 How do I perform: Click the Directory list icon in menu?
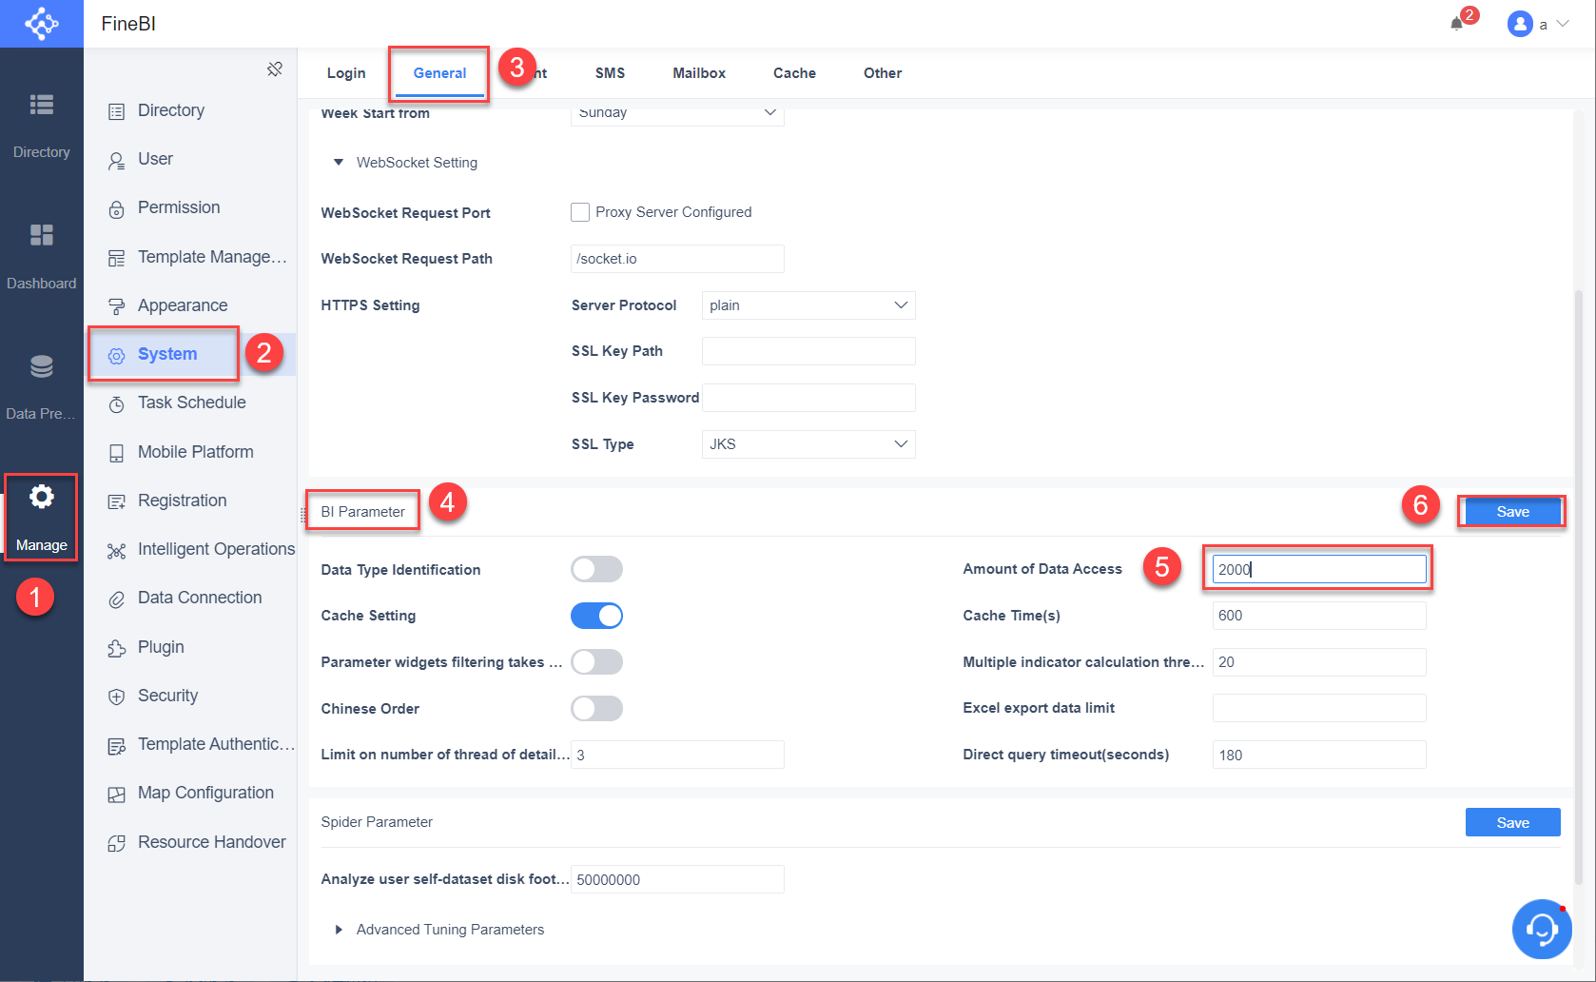pyautogui.click(x=116, y=111)
